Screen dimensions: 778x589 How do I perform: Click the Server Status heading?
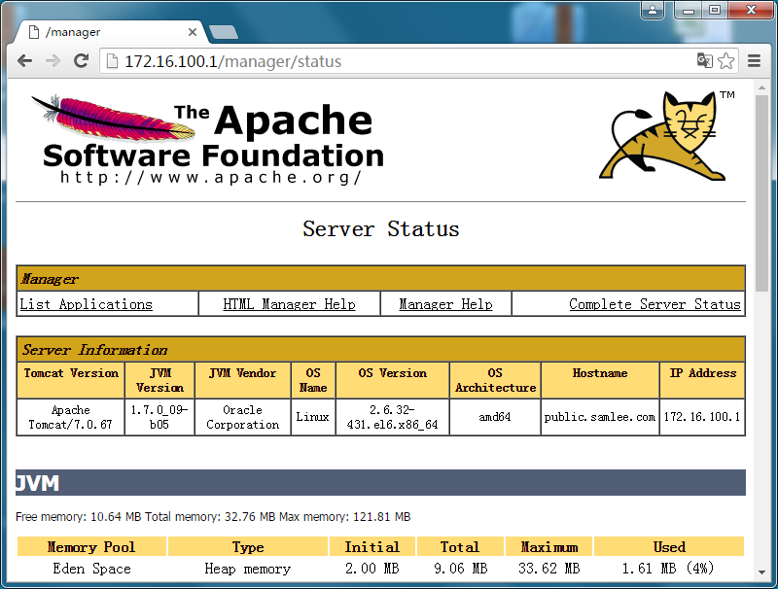pos(381,229)
